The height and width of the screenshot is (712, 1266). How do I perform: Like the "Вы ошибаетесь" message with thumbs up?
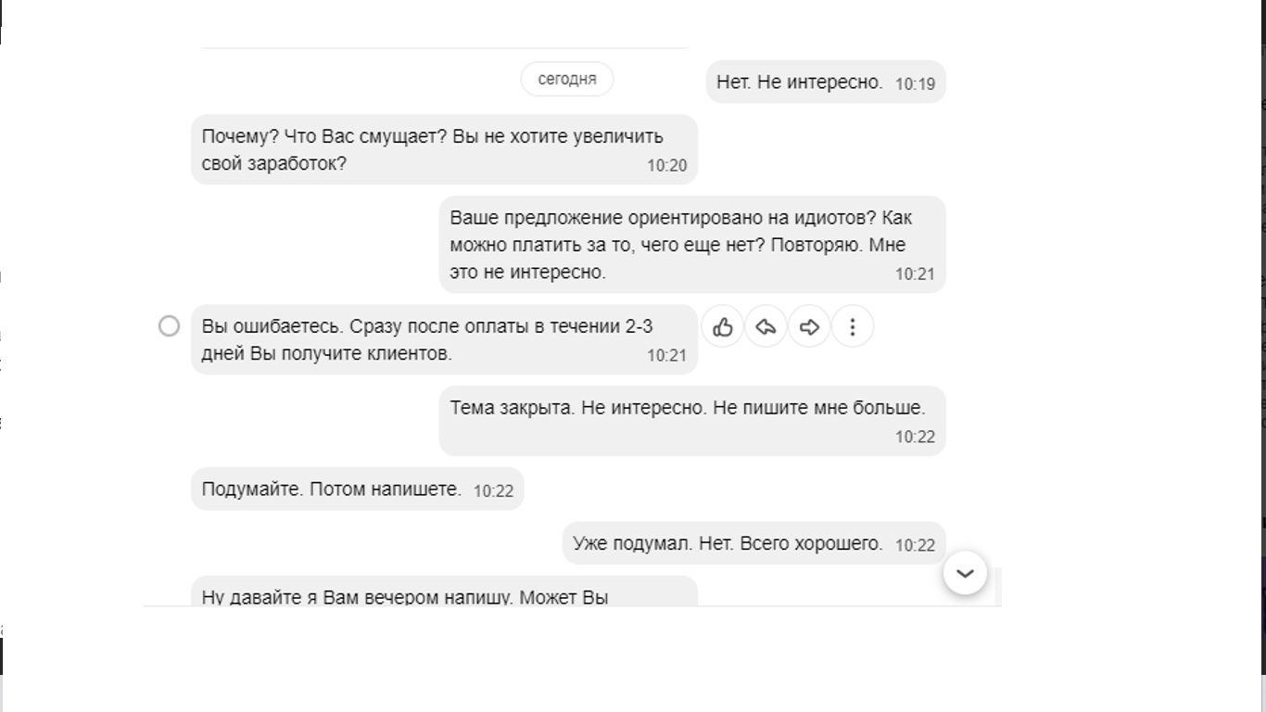[x=723, y=326]
